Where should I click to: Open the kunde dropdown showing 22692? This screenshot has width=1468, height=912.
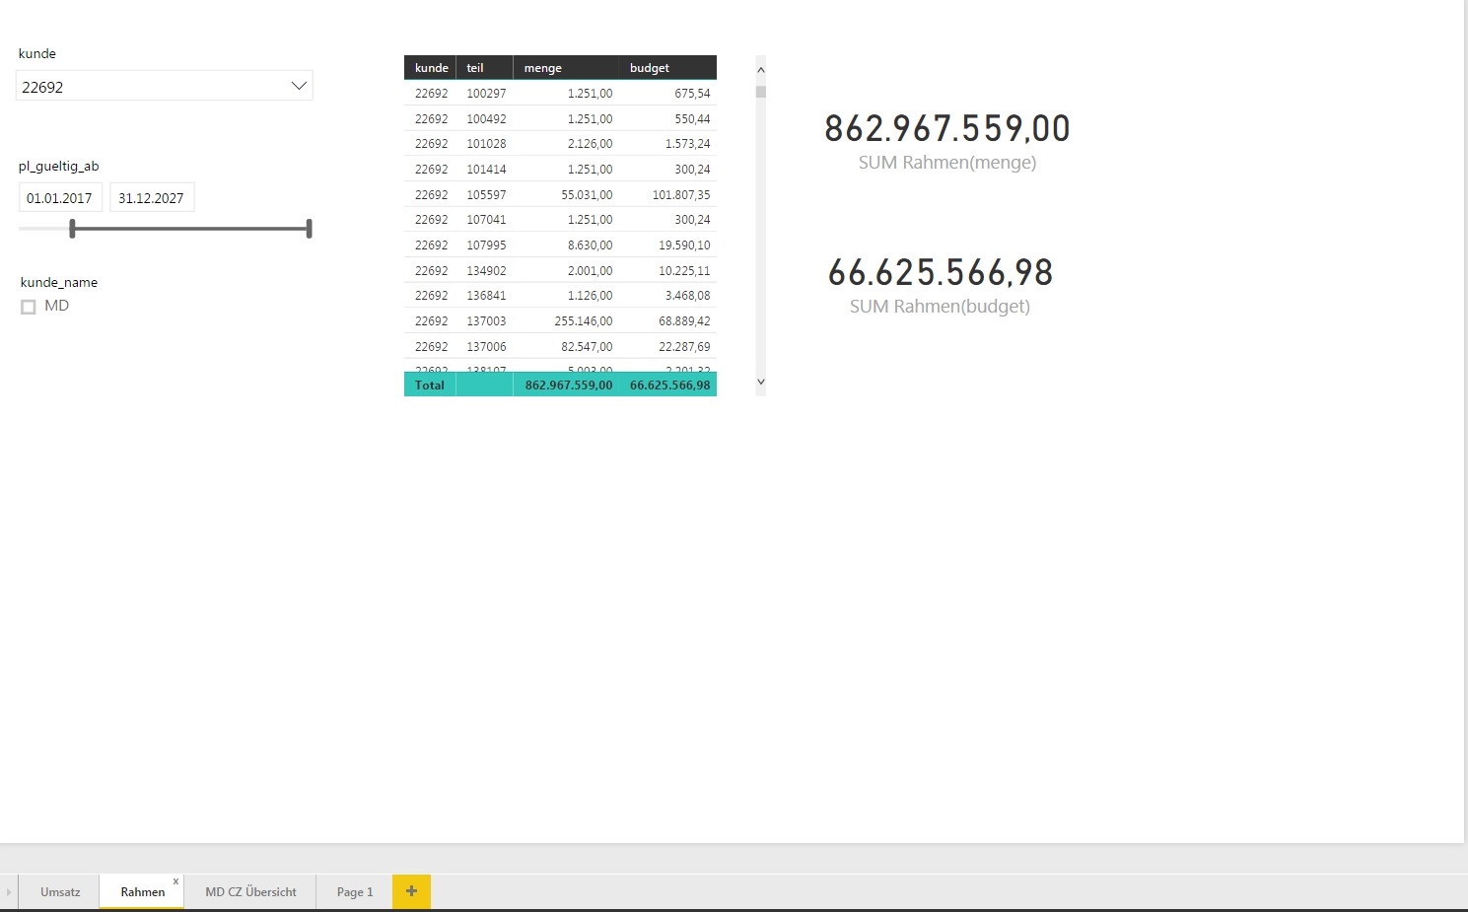coord(165,86)
